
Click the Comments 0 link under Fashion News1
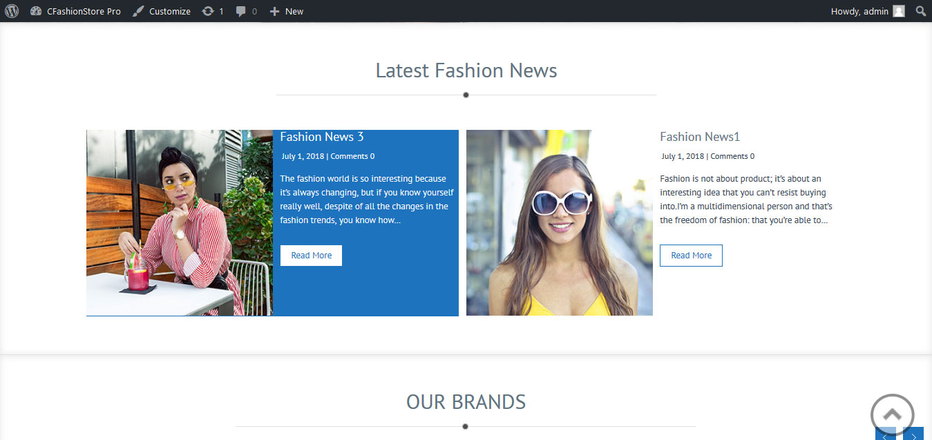tap(733, 156)
